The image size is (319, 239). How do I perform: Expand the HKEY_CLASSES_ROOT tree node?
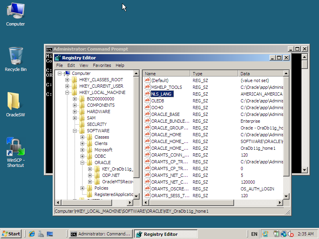68,80
